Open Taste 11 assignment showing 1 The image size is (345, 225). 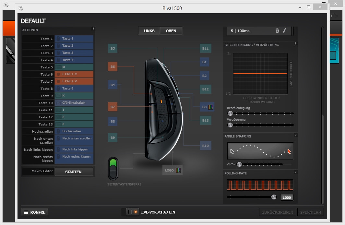74,110
